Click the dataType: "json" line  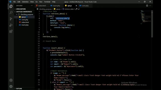(58, 23)
